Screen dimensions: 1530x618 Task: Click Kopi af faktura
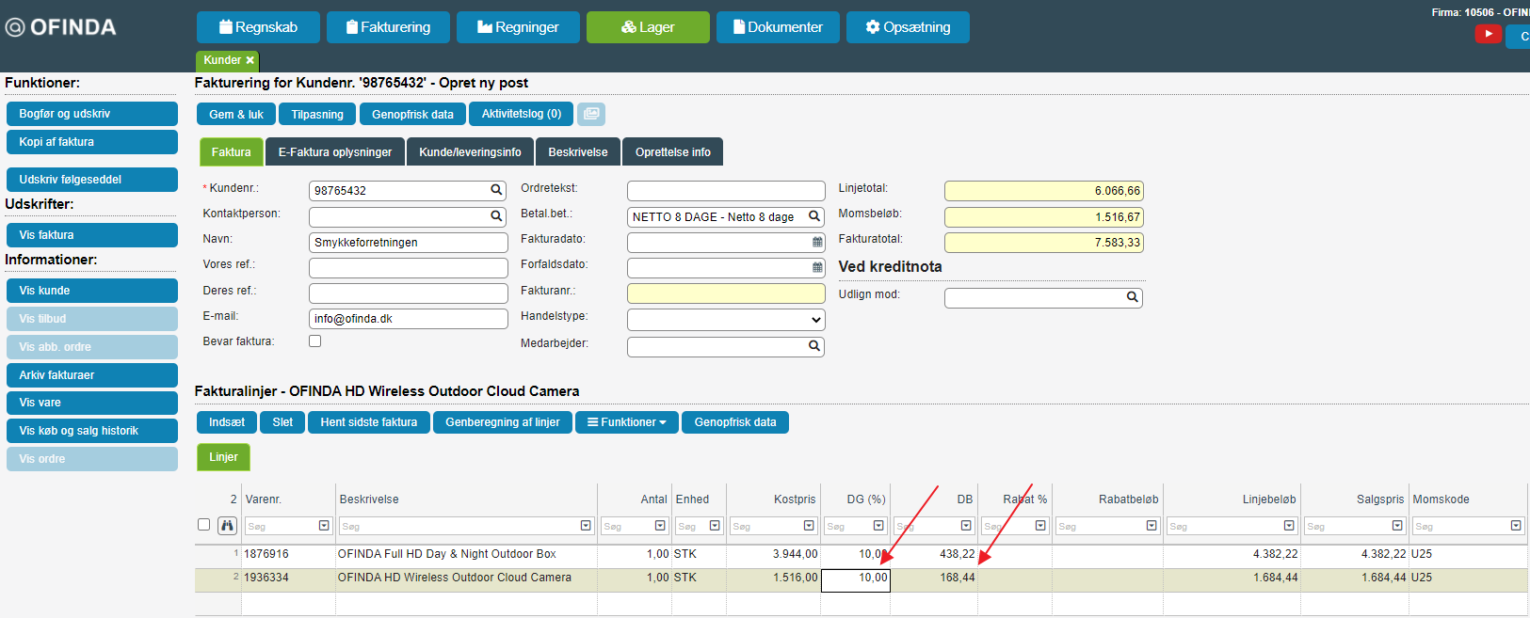click(x=92, y=142)
